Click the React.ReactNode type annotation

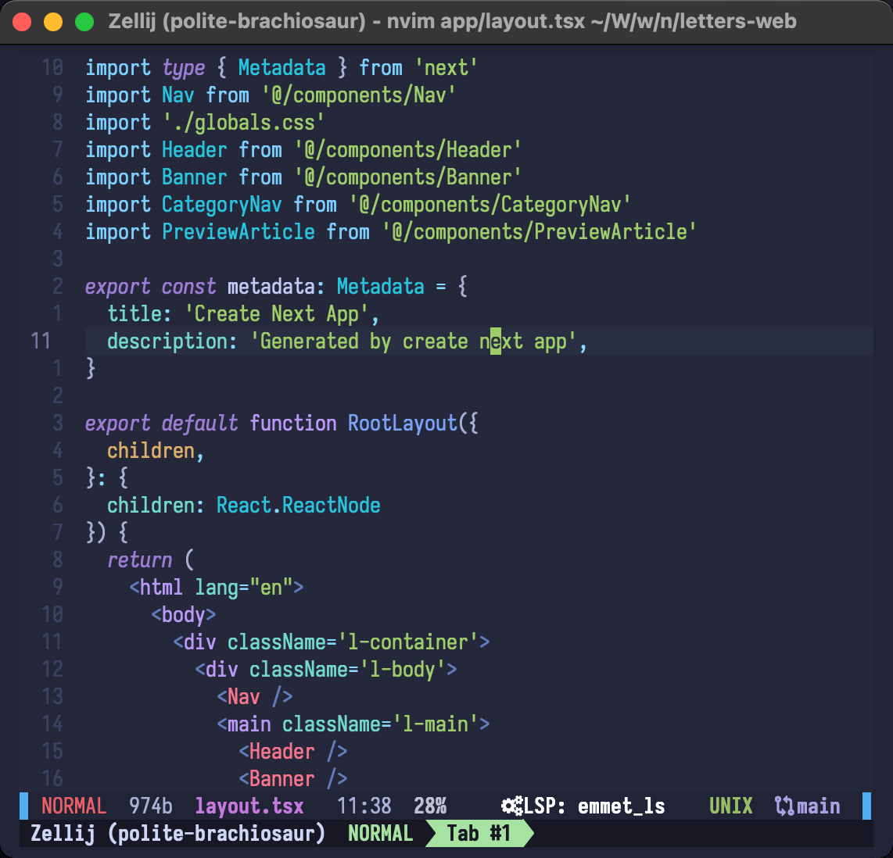tap(298, 506)
